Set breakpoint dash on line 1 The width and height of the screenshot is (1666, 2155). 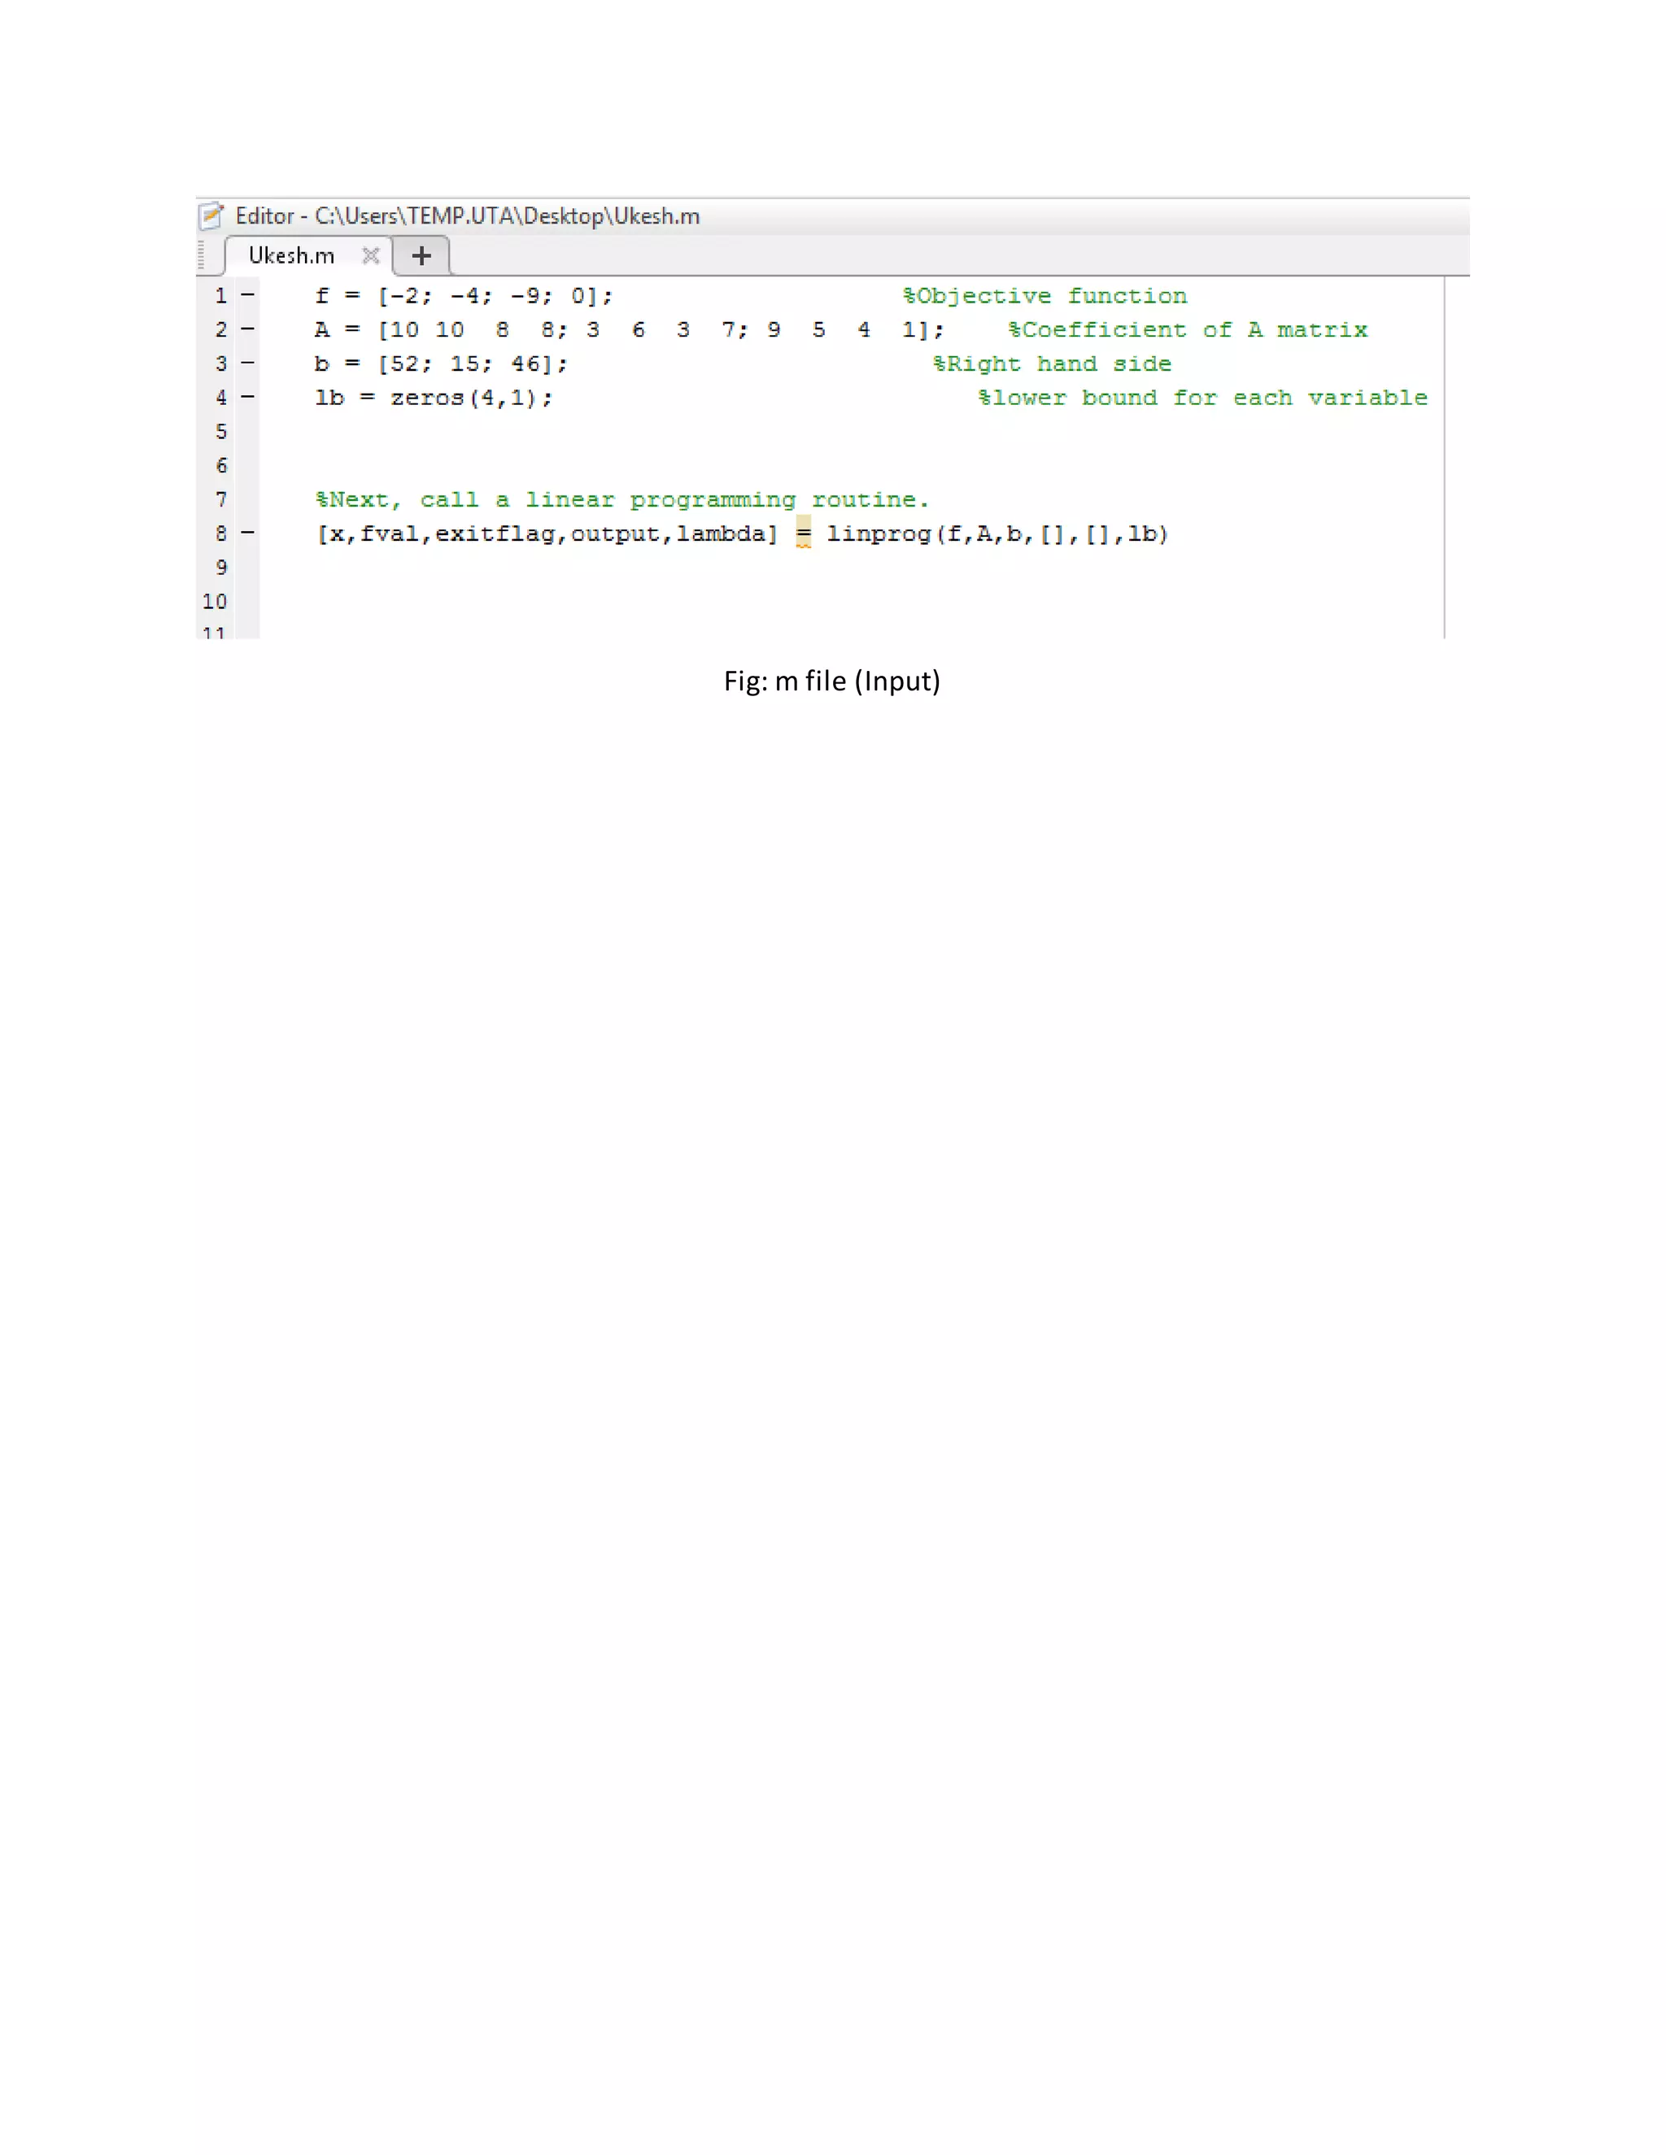(248, 294)
